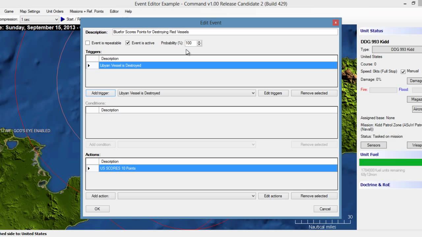422x237 pixels.
Task: Click the DDG 993 Kidd type button
Action: click(x=397, y=49)
